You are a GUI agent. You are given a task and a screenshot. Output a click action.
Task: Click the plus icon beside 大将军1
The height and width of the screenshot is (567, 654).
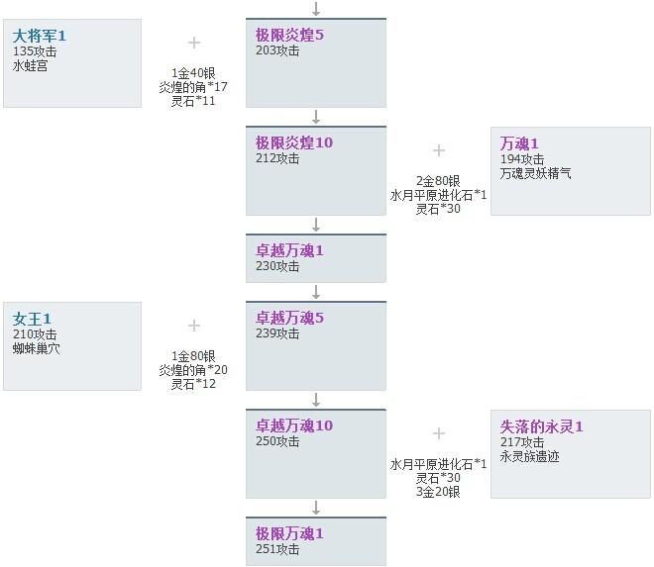[x=194, y=43]
